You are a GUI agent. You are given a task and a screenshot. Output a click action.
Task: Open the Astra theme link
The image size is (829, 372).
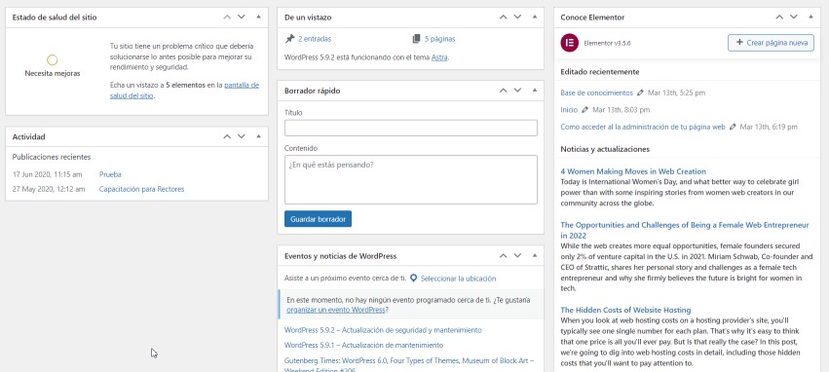coord(438,57)
